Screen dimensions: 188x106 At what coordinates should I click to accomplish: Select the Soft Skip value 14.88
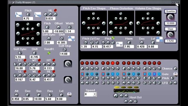[x=65, y=54]
